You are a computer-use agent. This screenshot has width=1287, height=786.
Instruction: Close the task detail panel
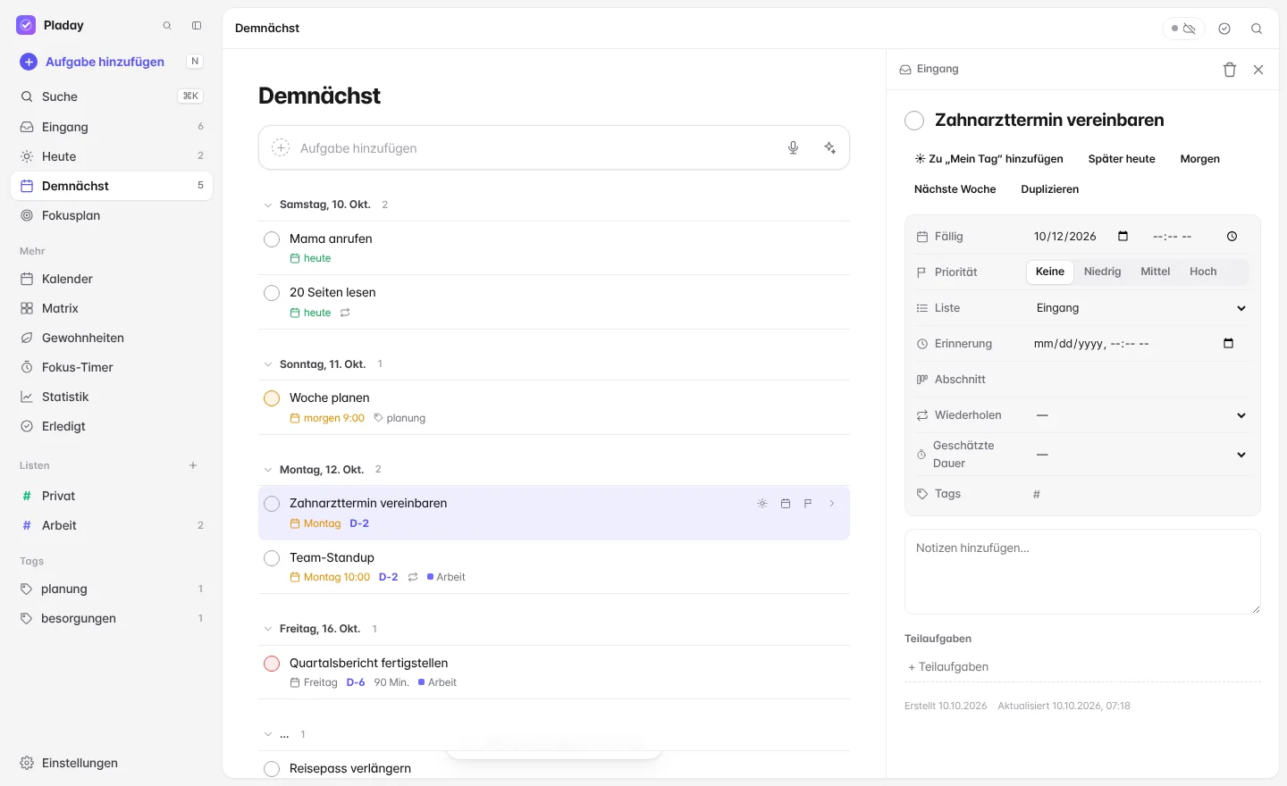1258,70
